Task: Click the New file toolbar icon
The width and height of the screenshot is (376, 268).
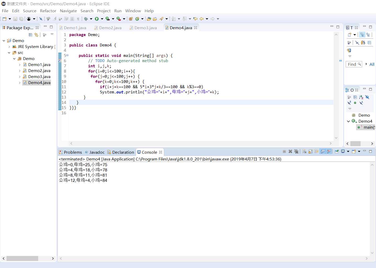Action: pyautogui.click(x=4, y=19)
